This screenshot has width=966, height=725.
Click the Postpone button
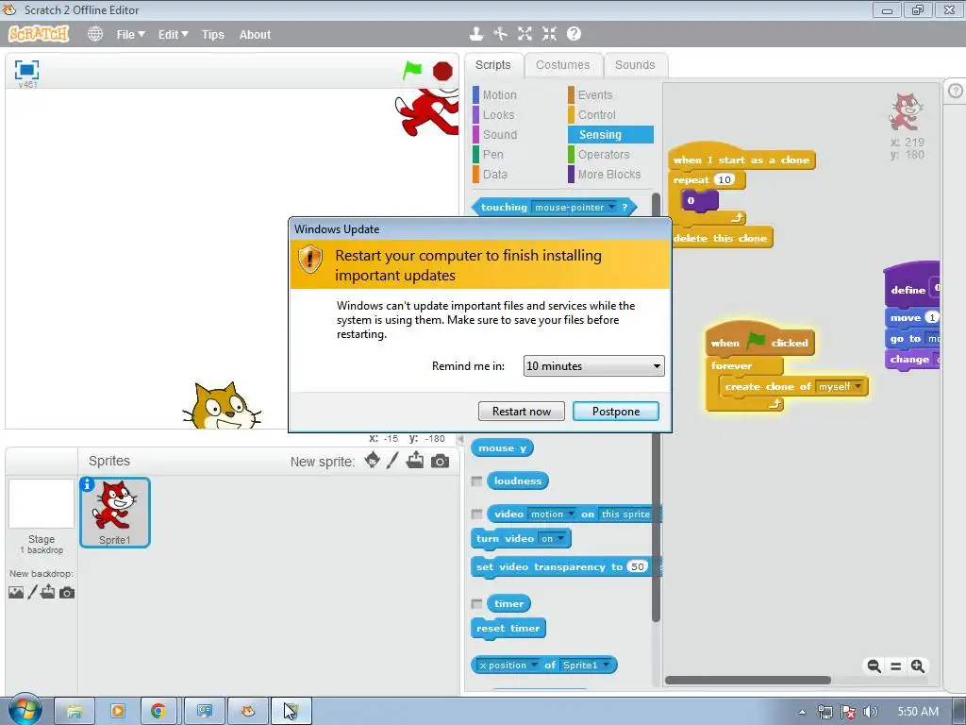tap(615, 412)
